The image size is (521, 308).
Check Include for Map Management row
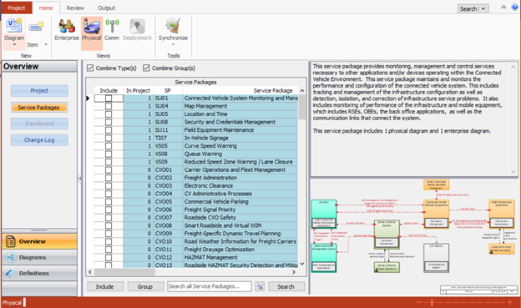pos(109,106)
